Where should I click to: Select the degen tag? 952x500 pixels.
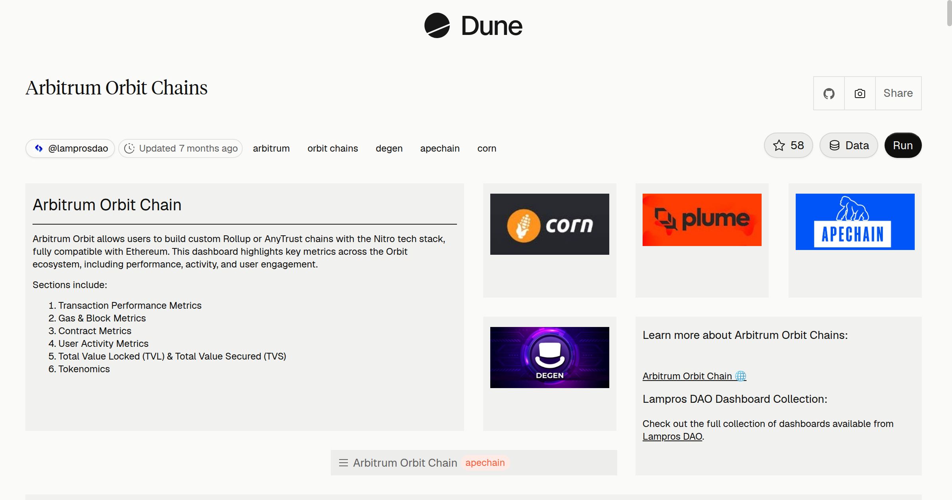pyautogui.click(x=389, y=148)
